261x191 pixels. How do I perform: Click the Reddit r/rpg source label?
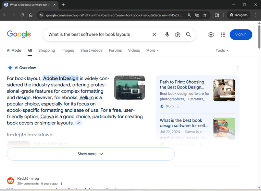28,178
